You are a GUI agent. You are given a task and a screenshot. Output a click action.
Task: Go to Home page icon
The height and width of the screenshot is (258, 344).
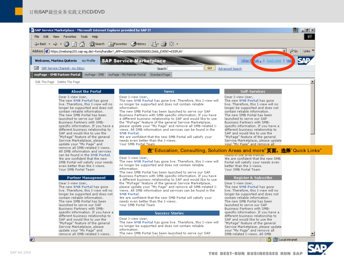coord(82,44)
